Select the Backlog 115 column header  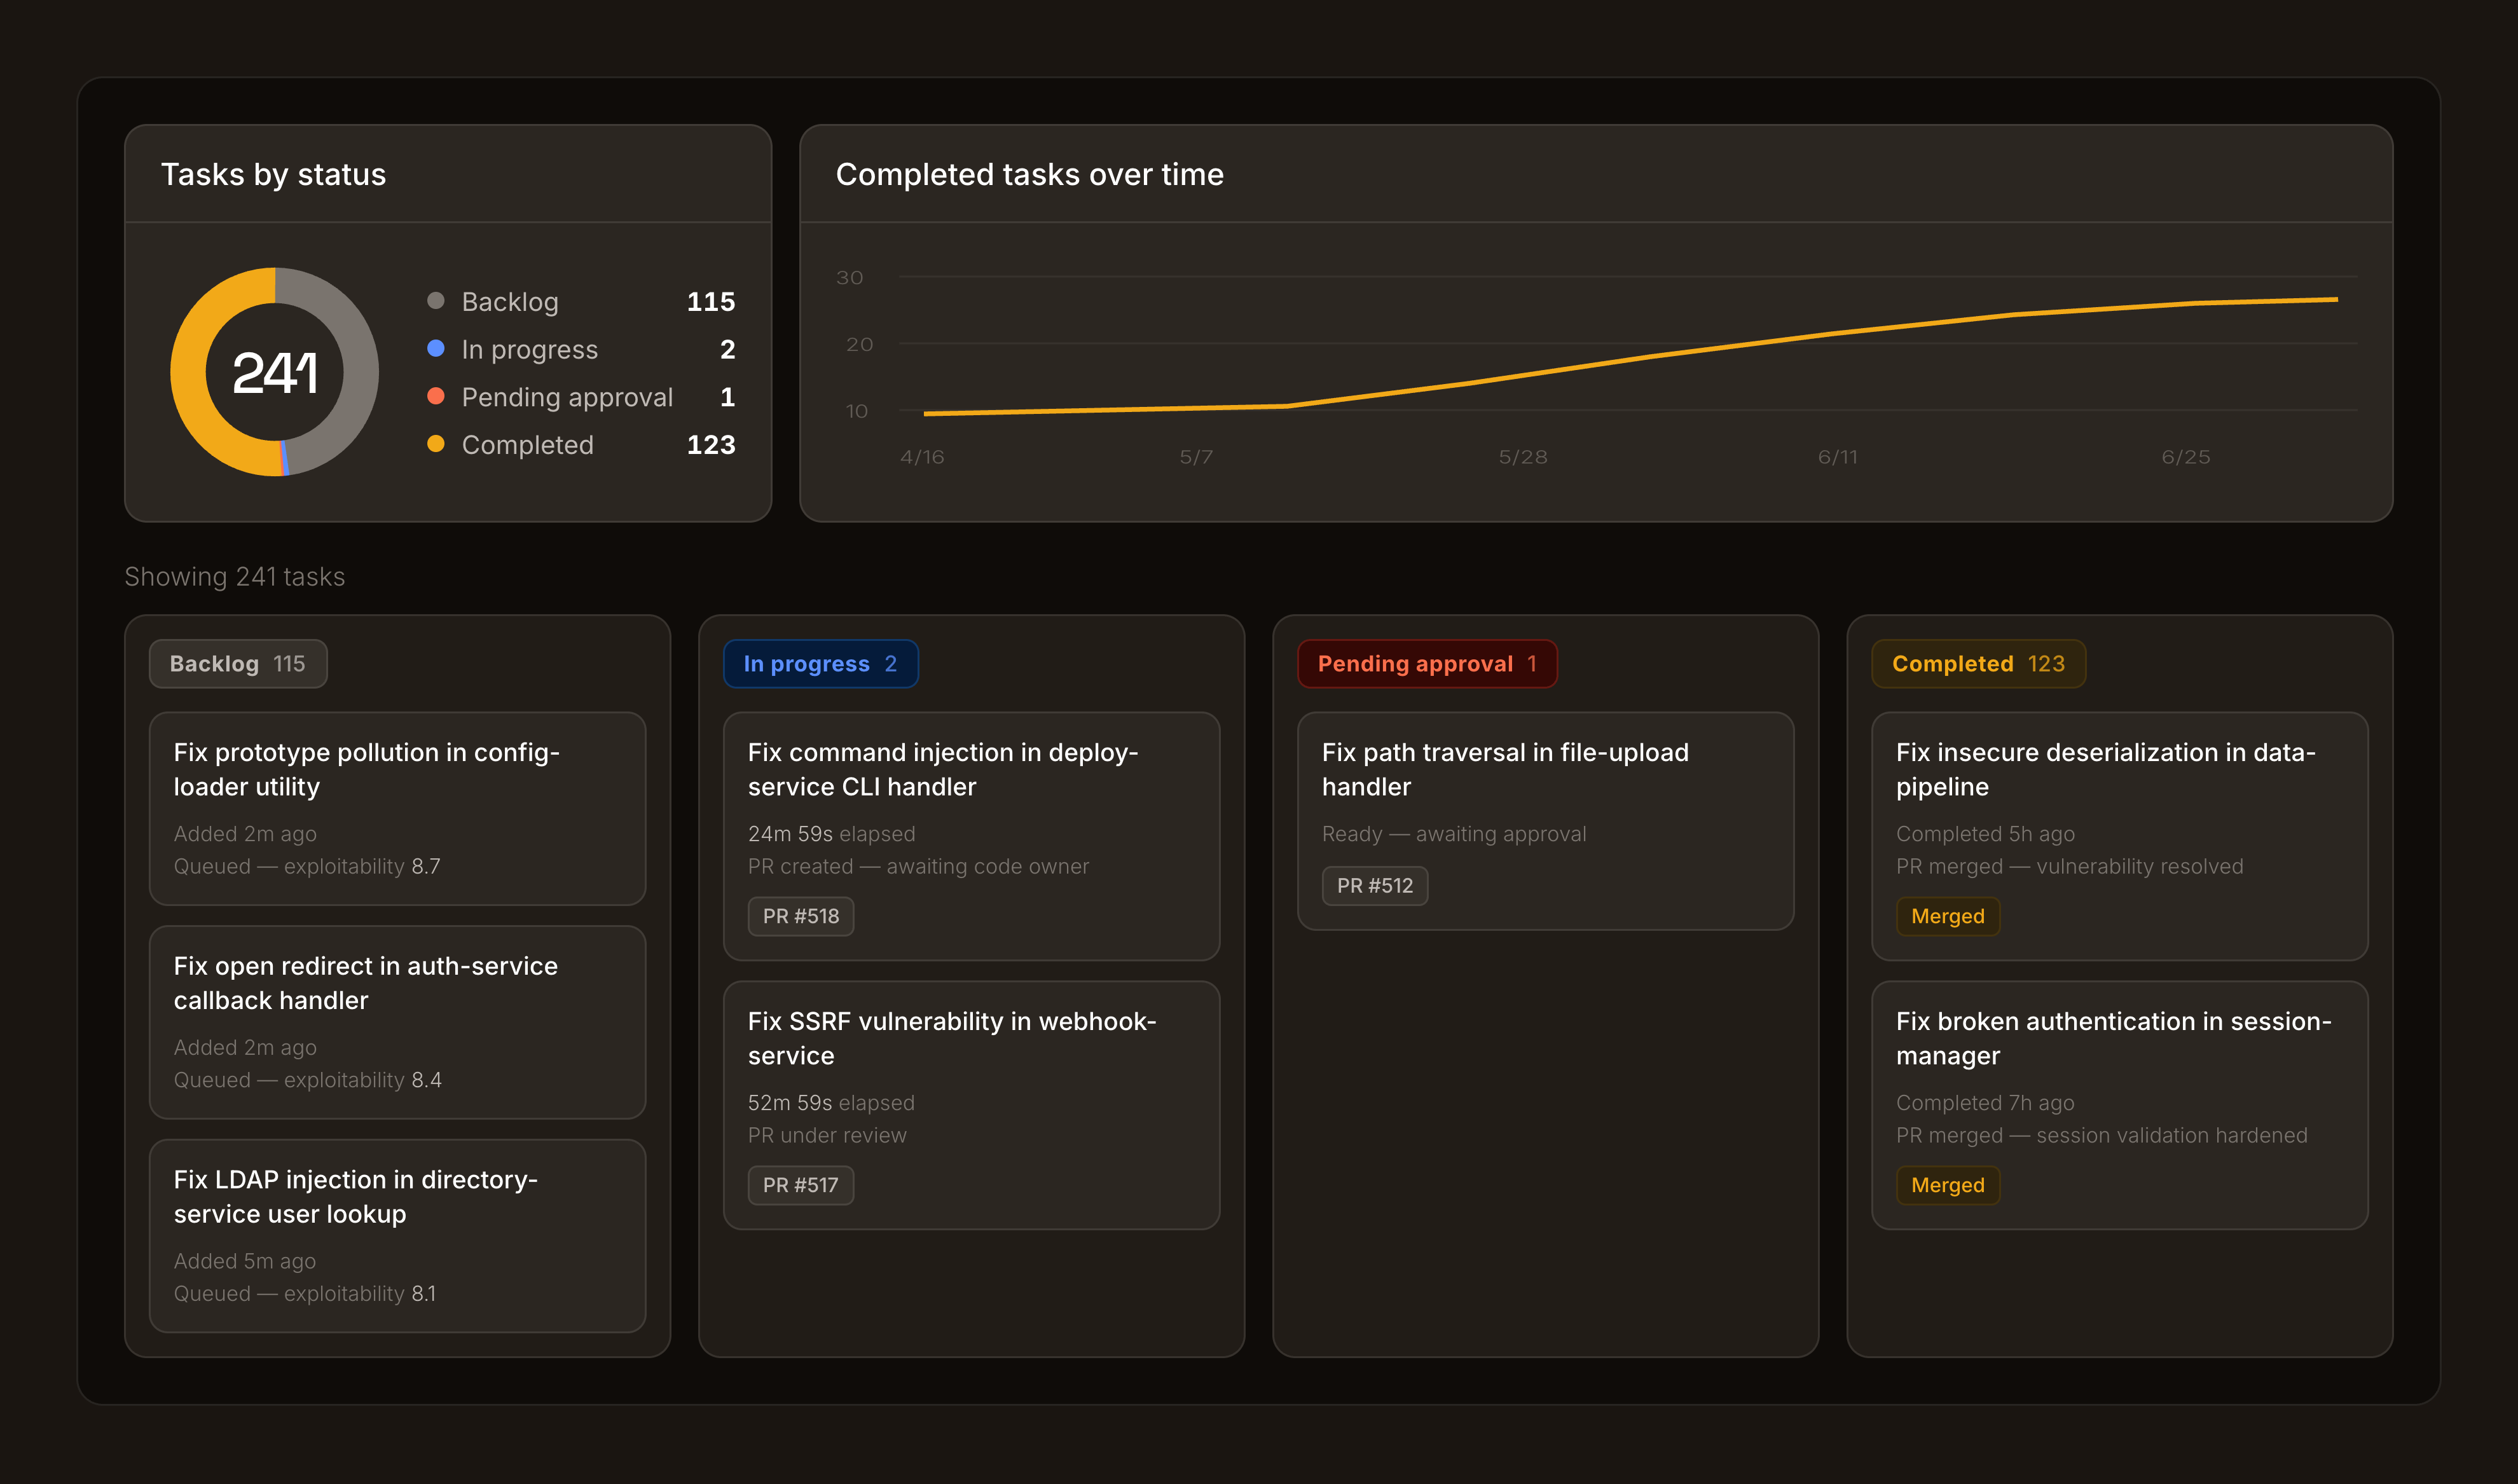(238, 664)
